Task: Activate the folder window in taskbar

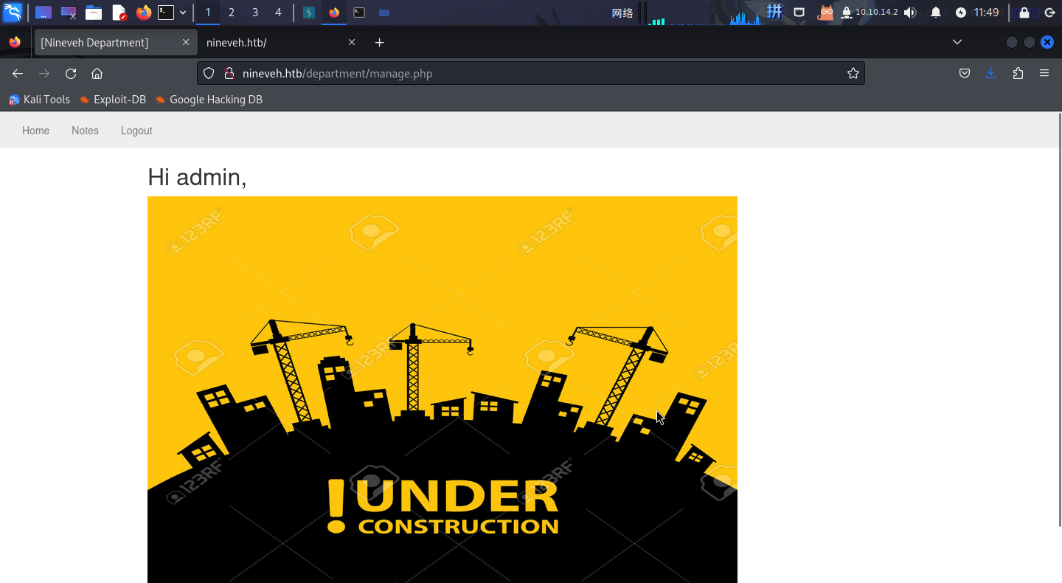Action: click(384, 13)
